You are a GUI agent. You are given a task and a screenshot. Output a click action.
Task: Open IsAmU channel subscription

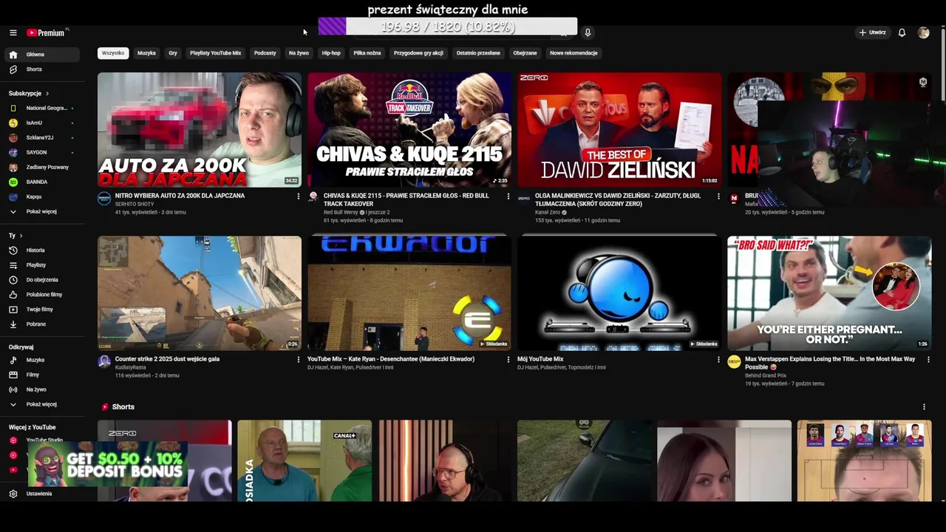point(41,123)
